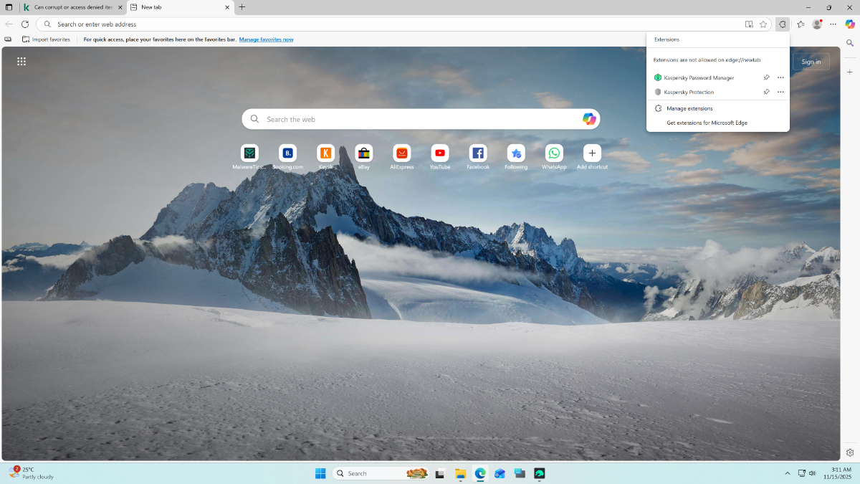Open page settings gear icon
The image size is (860, 484).
tap(850, 452)
